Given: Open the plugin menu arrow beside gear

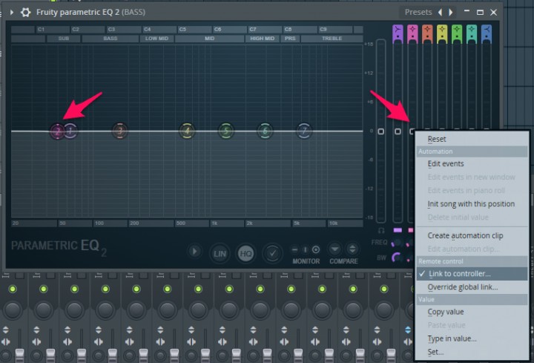Looking at the screenshot, I should [x=12, y=13].
